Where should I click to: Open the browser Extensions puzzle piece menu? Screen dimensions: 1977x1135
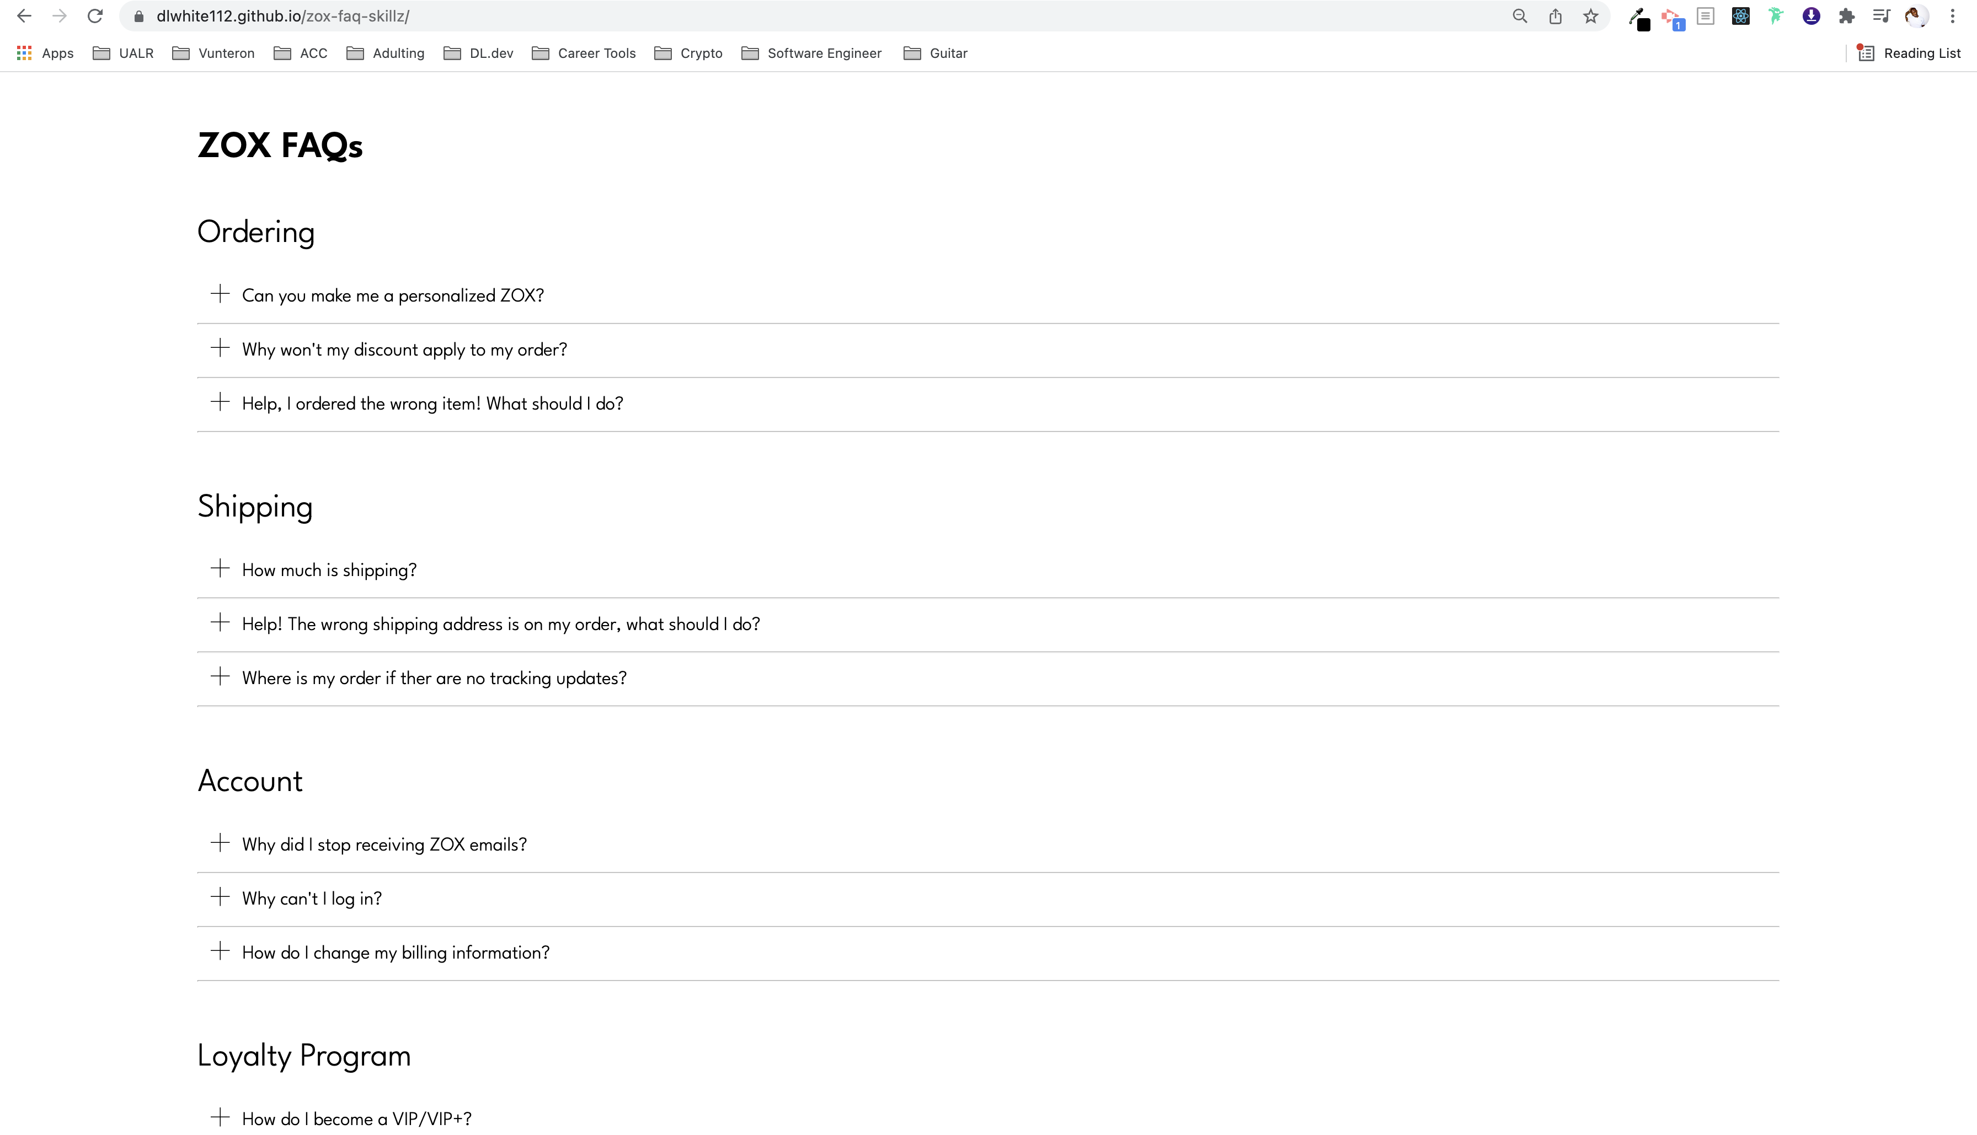tap(1846, 15)
